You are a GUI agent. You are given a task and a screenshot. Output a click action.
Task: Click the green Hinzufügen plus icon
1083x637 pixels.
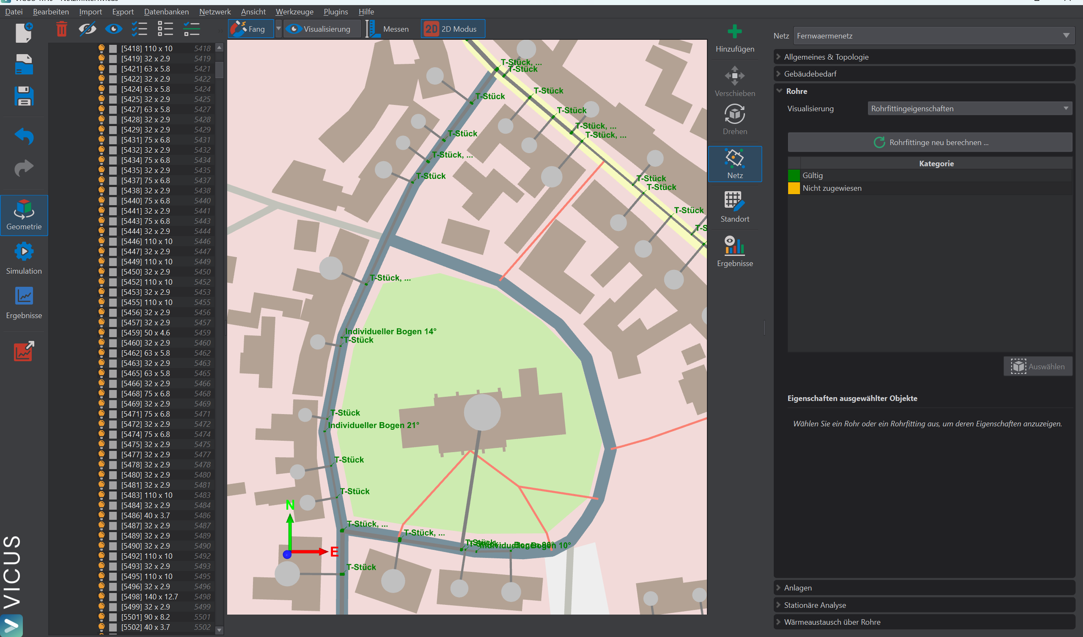734,31
